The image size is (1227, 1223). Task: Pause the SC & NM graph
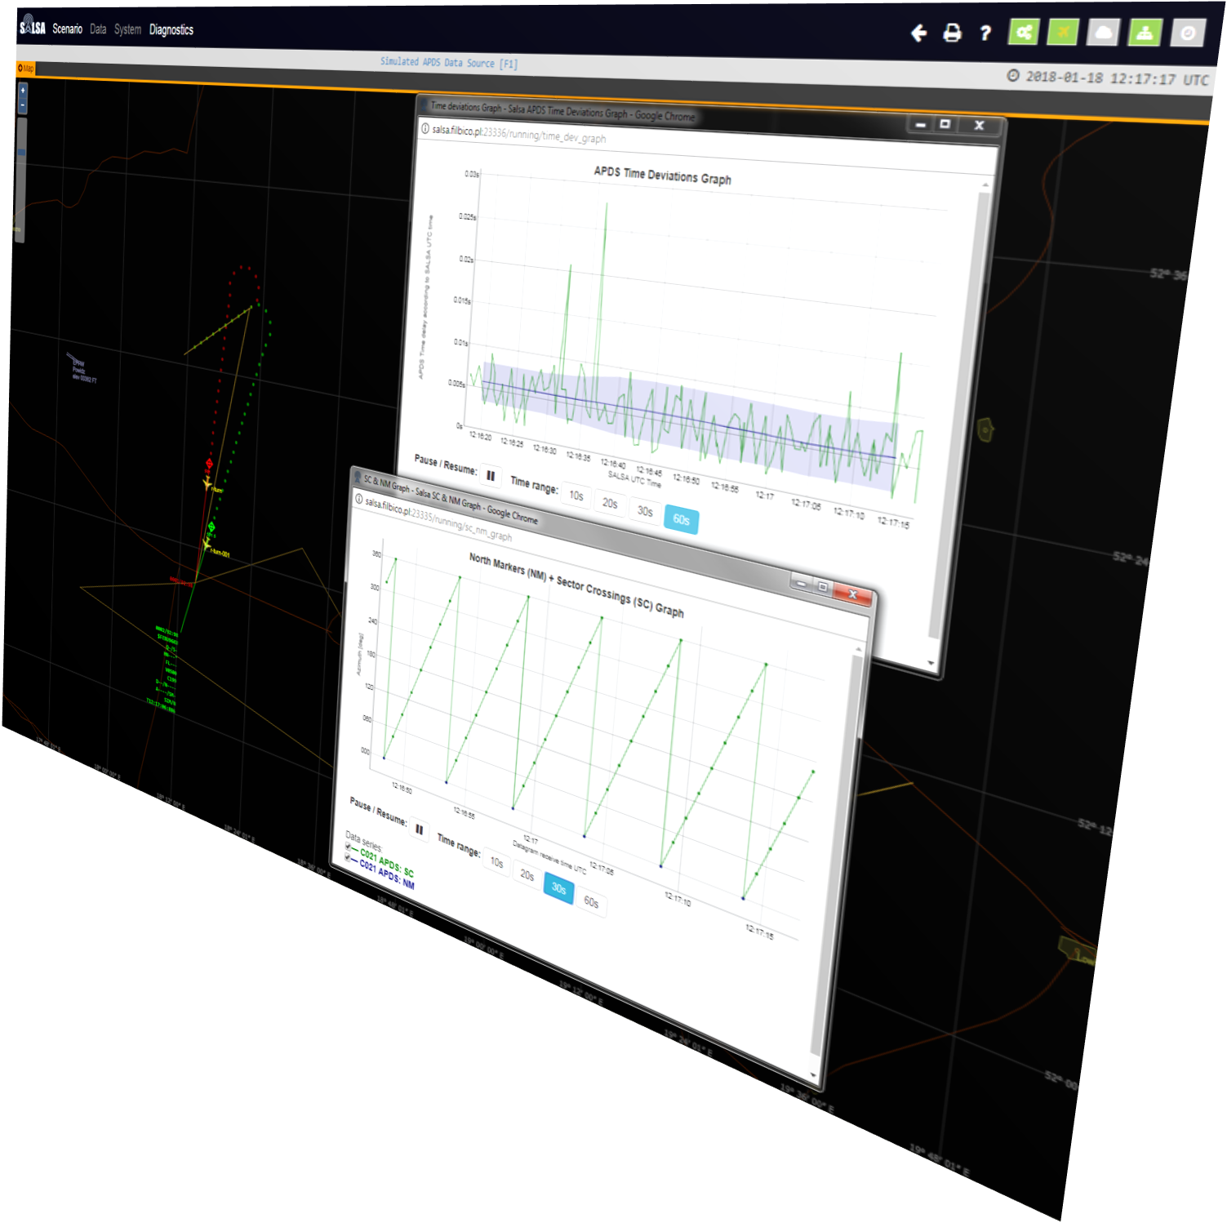(x=419, y=829)
